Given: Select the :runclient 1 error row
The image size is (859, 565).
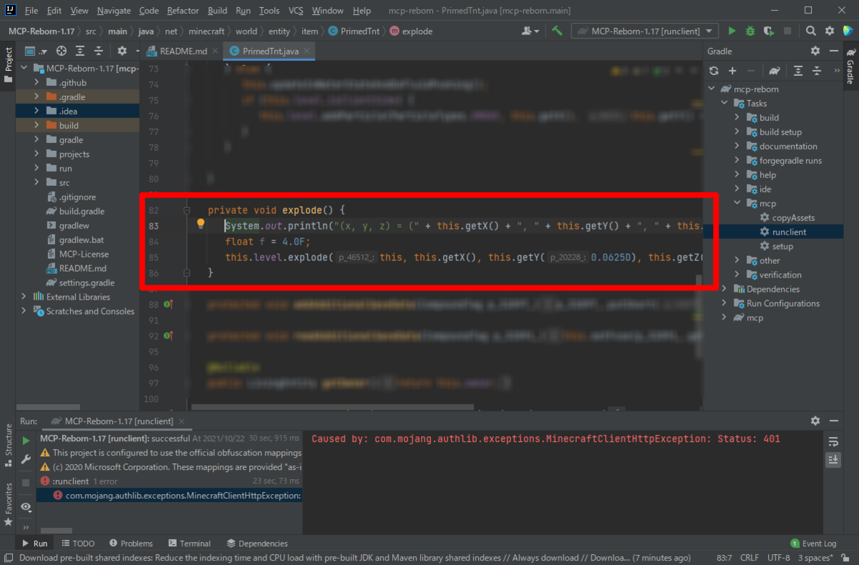Looking at the screenshot, I should click(170, 481).
